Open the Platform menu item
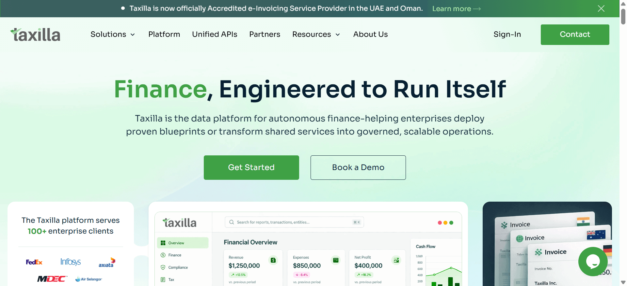The width and height of the screenshot is (627, 286). [164, 34]
